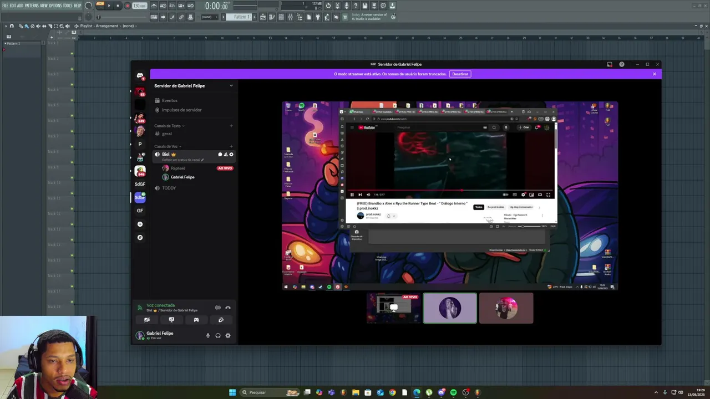Arm the FL Studio record button
The width and height of the screenshot is (710, 399).
(x=127, y=6)
